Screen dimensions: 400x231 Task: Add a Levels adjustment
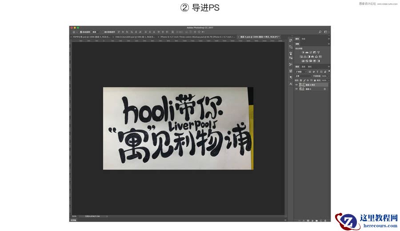[307, 52]
